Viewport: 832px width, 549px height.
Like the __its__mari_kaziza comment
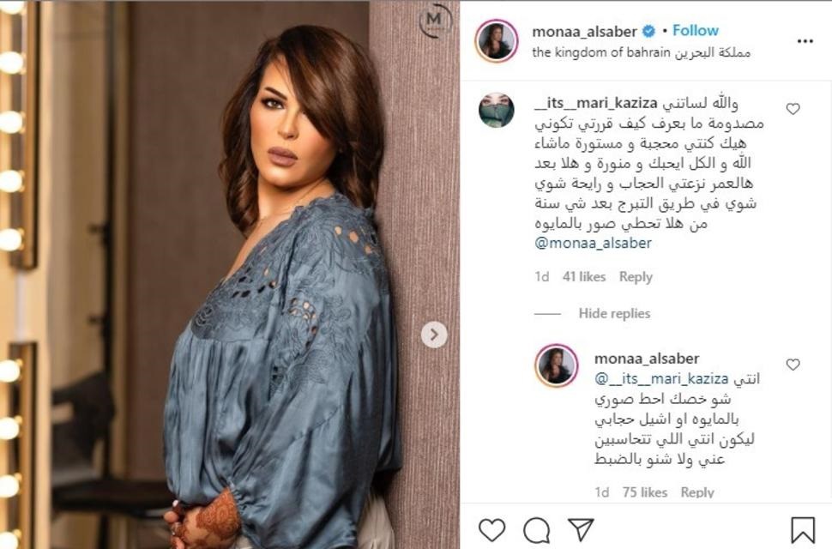click(793, 109)
